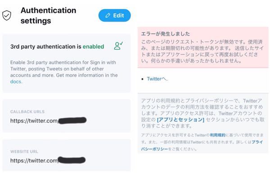
Task: Open the プライバシーポリシー privacy policy link
Action: pos(202,146)
